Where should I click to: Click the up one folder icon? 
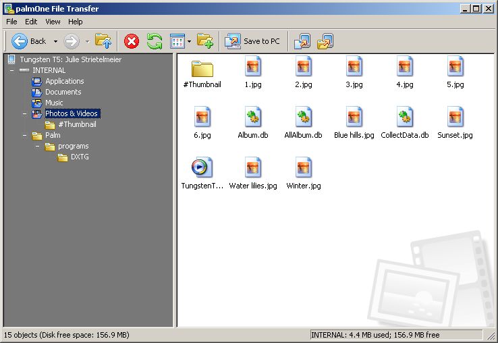[103, 41]
